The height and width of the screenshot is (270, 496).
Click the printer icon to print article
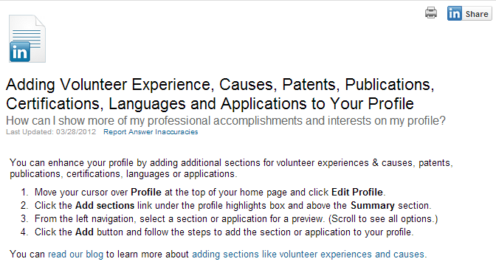pyautogui.click(x=431, y=13)
